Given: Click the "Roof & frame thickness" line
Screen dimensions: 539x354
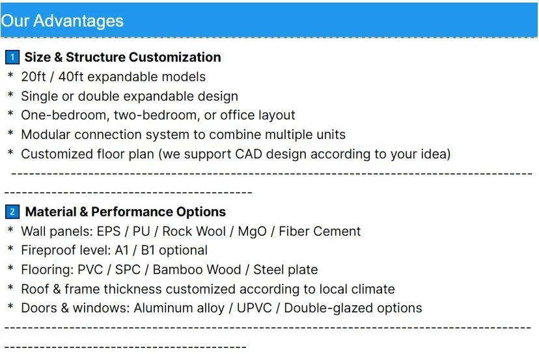Looking at the screenshot, I should [208, 289].
